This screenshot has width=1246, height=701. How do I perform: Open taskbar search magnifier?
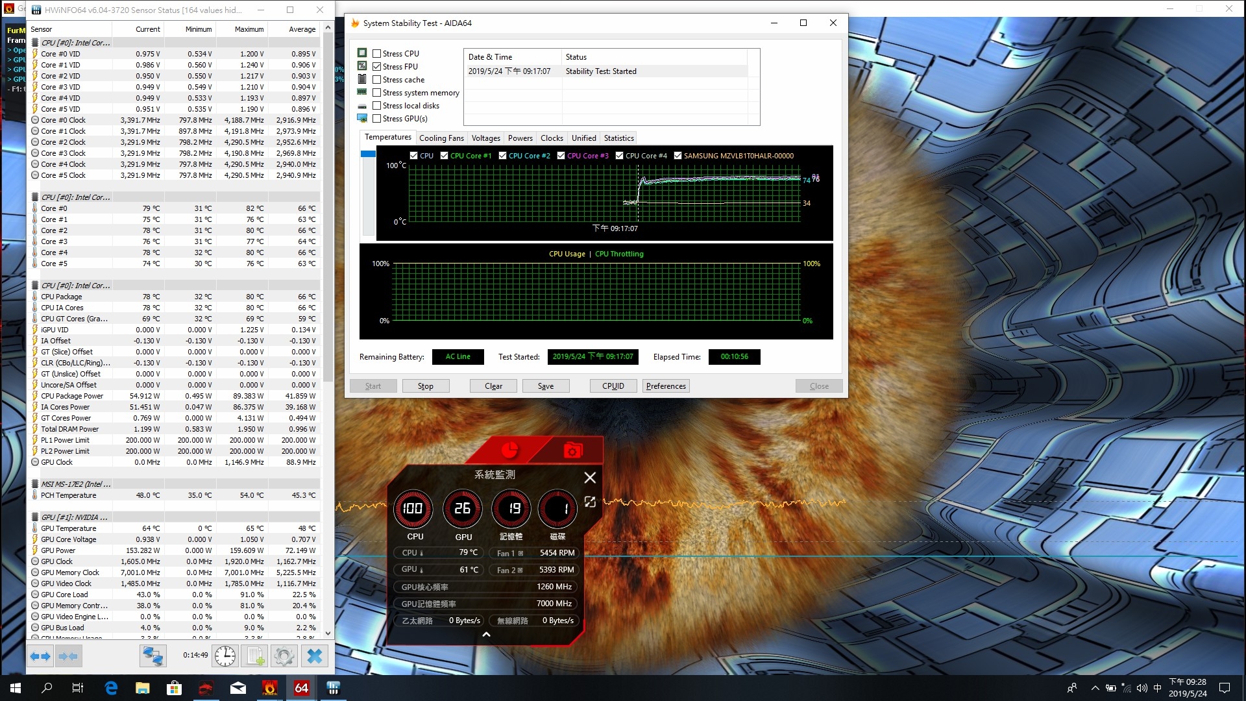click(47, 688)
